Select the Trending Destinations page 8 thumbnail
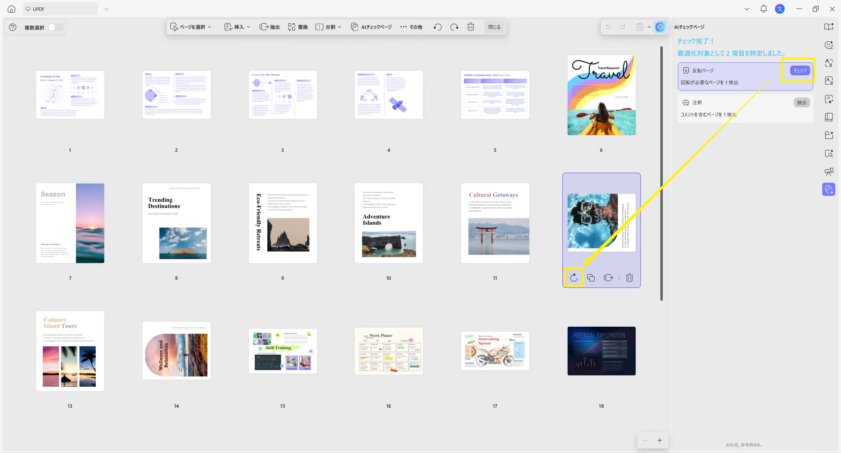 176,223
